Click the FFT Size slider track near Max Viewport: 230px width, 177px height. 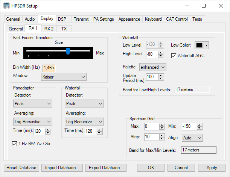88,51
